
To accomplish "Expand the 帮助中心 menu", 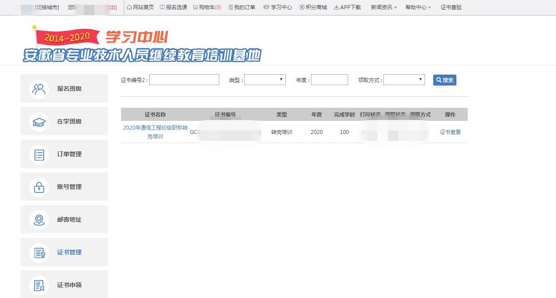I will click(x=418, y=7).
